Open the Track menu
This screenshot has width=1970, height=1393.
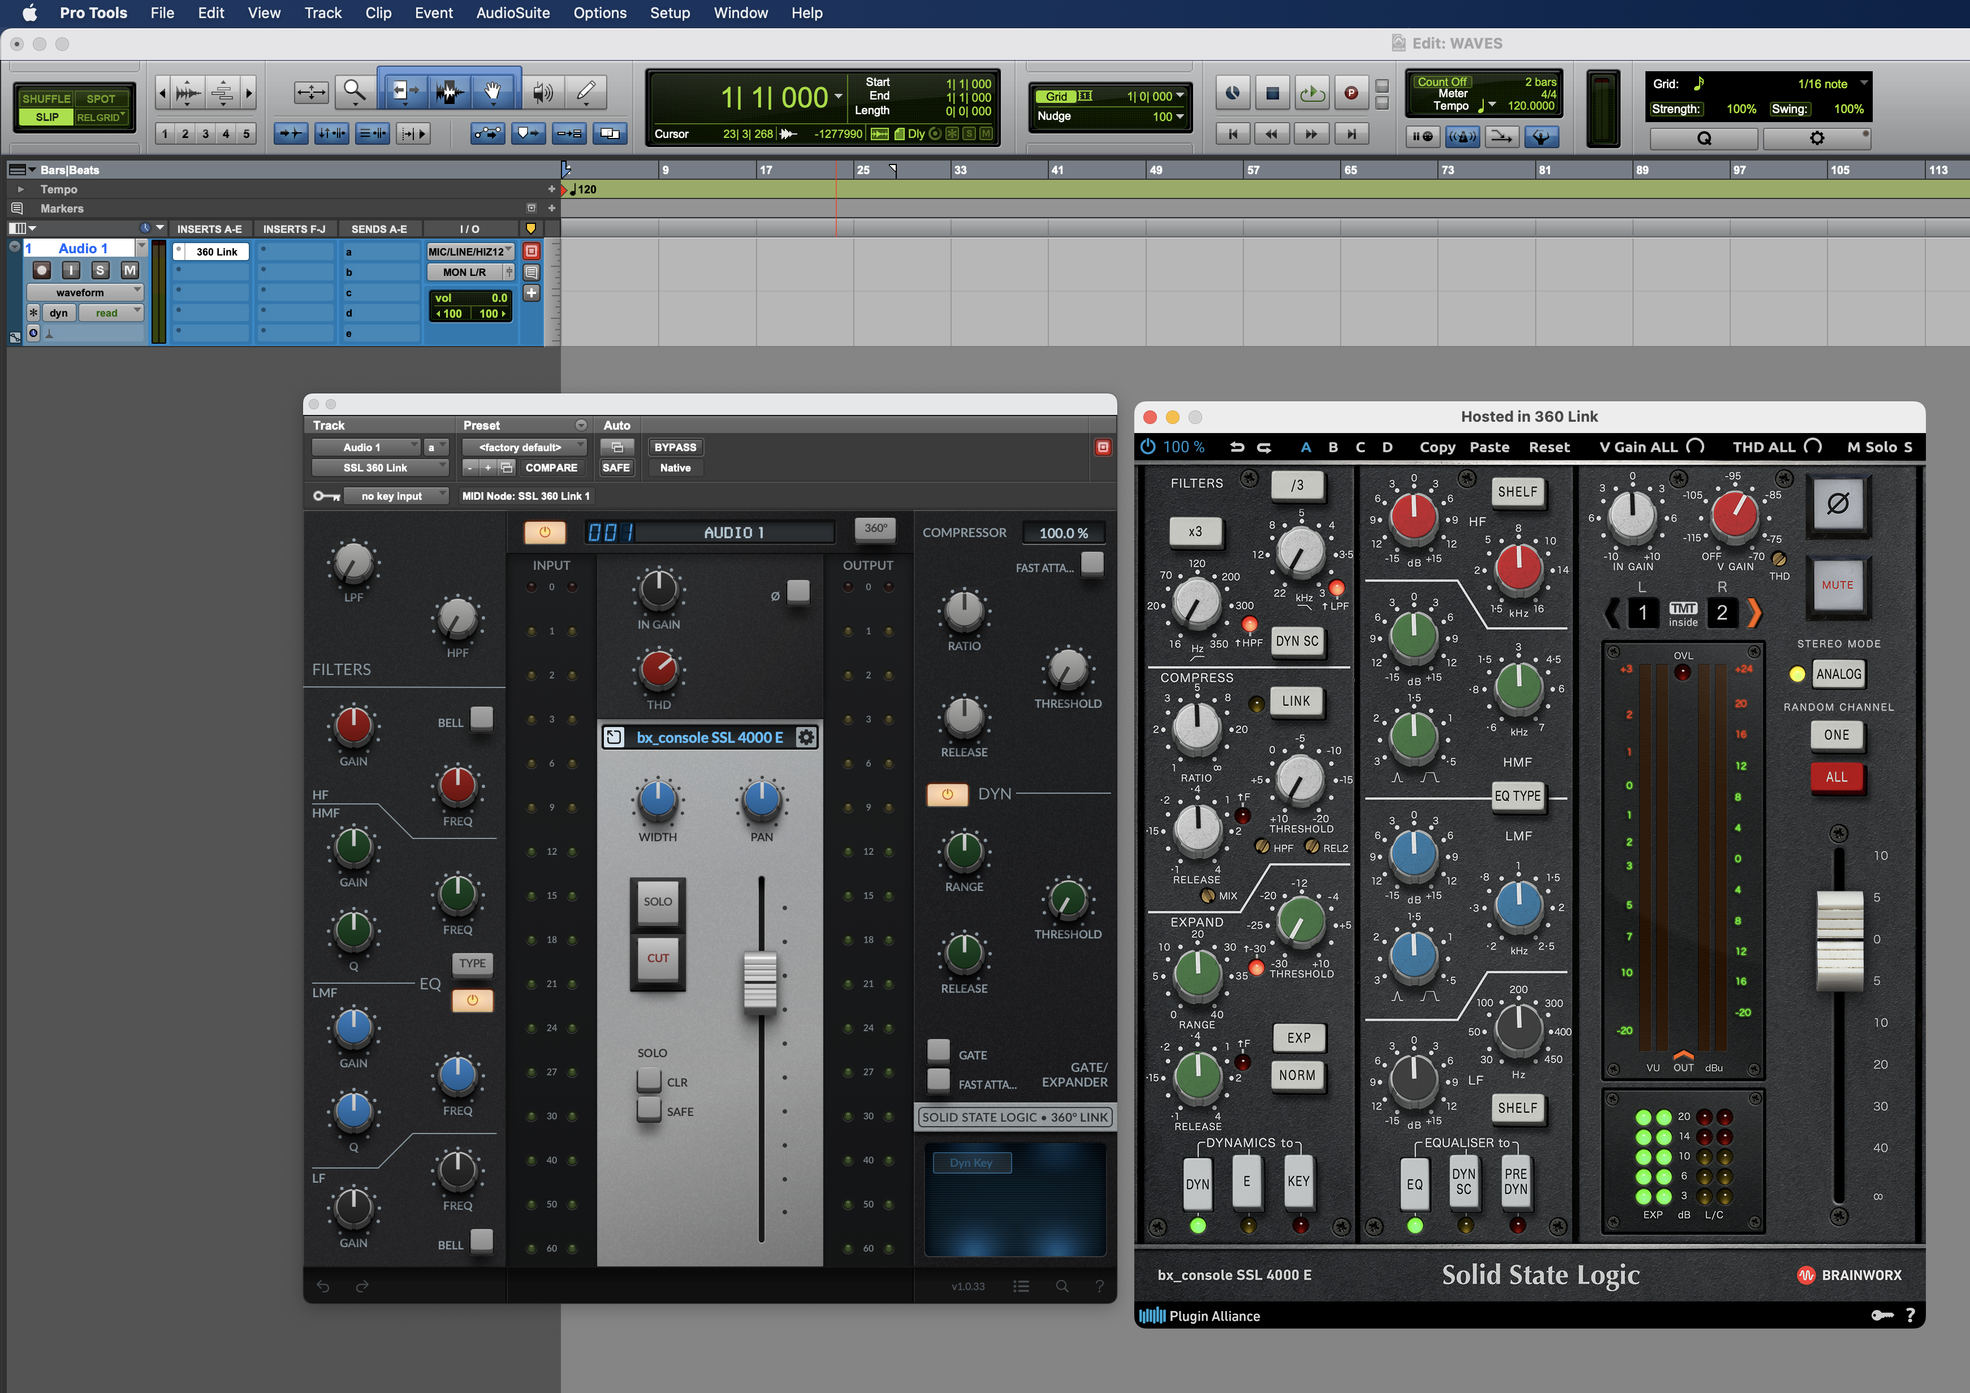pos(323,13)
